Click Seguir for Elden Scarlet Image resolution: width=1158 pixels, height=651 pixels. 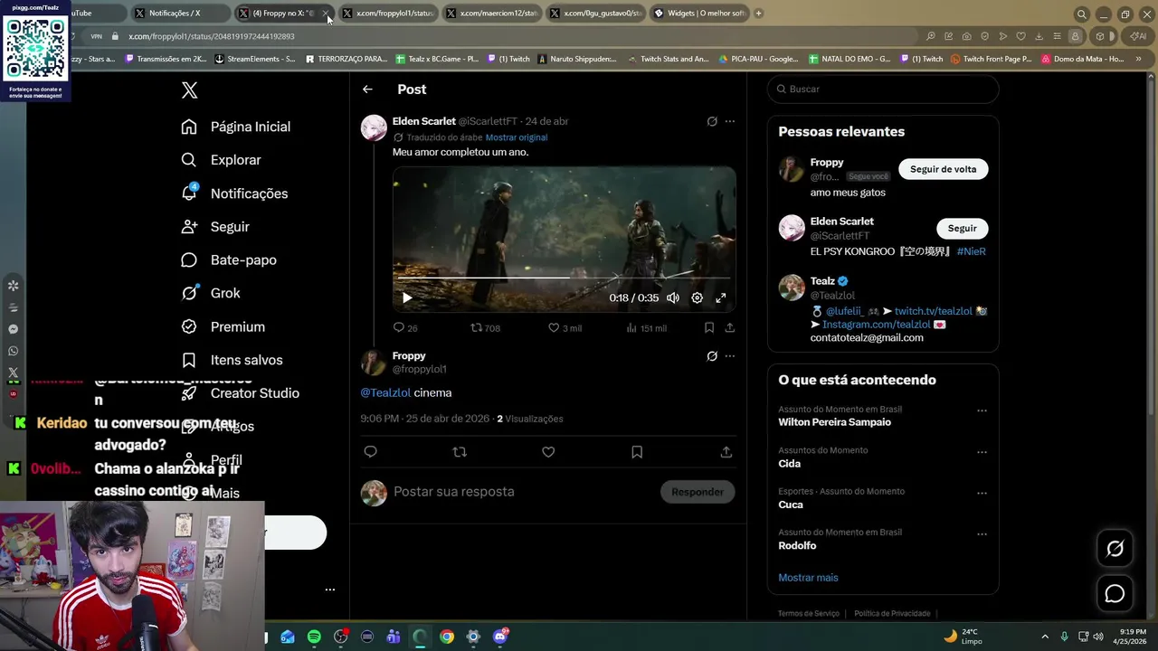[x=962, y=229]
